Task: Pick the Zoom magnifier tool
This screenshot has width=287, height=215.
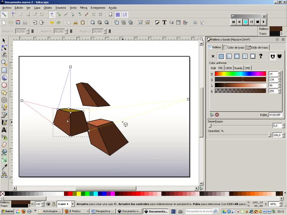Action: click(x=4, y=62)
